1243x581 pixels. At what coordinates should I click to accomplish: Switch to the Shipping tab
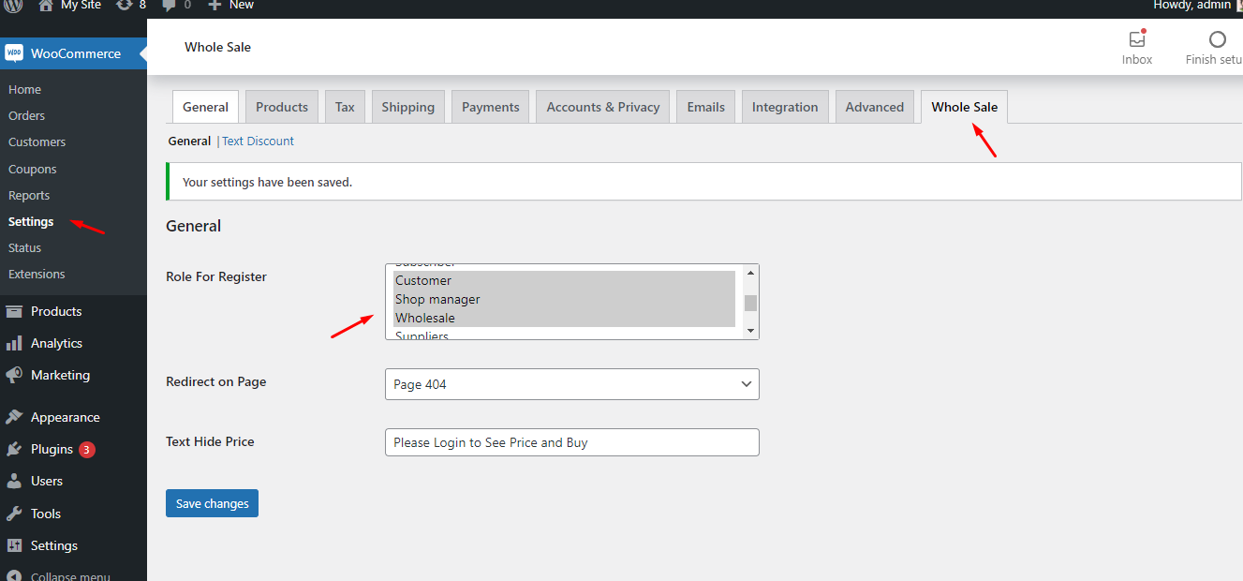pos(408,107)
